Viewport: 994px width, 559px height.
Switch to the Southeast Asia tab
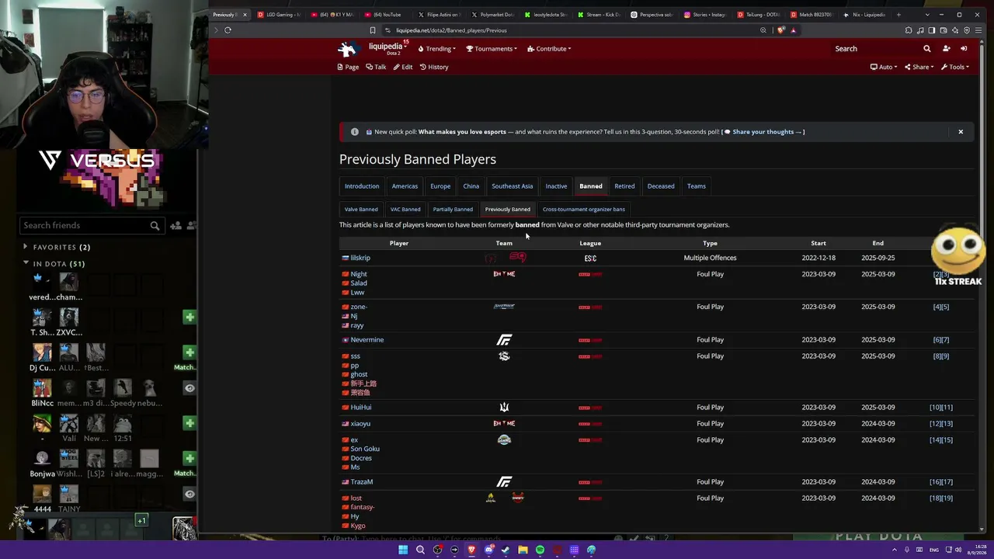click(513, 186)
